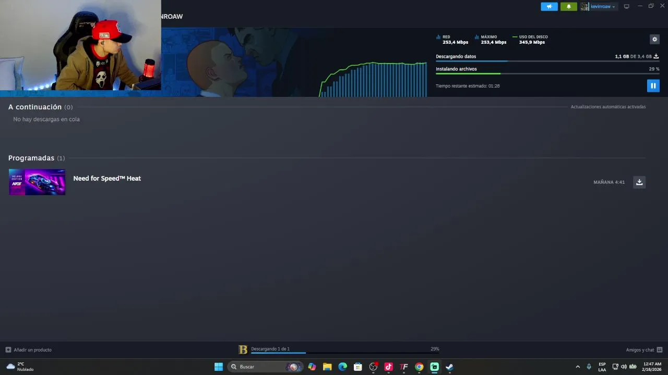This screenshot has height=375, width=668.
Task: Open the volume tray icon
Action: pos(624,367)
